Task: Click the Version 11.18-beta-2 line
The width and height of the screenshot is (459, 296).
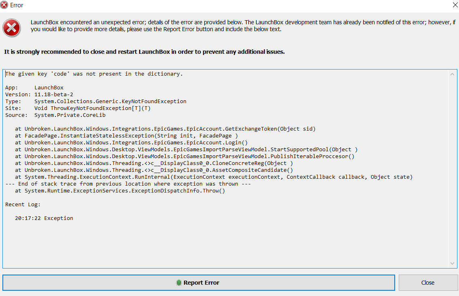Action: 39,94
